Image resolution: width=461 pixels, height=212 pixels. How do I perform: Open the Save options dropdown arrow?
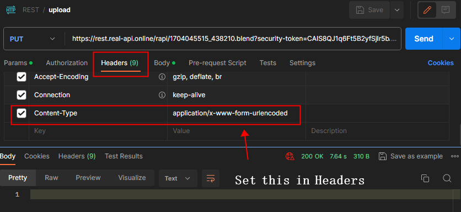397,10
